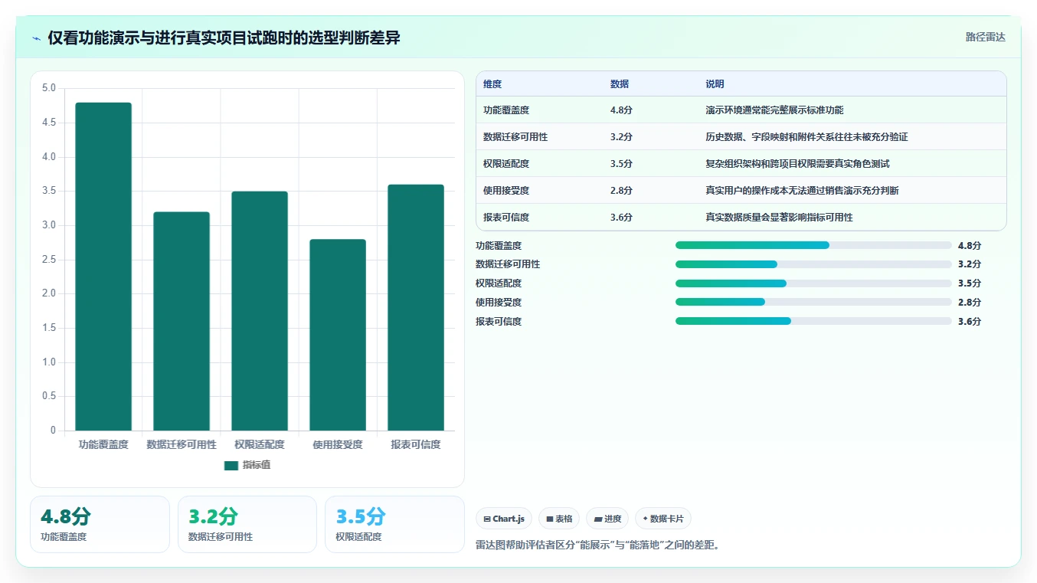This screenshot has height=583, width=1037.
Task: Select the 进度 tag chip
Action: 607,519
